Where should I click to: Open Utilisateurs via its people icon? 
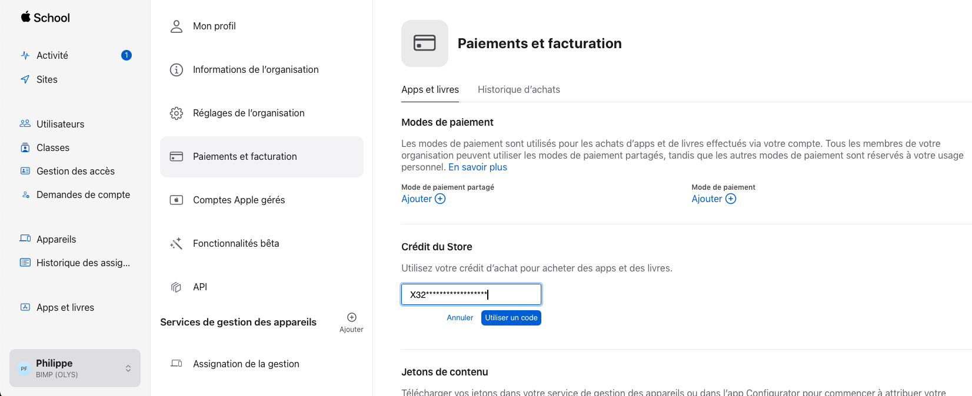tap(25, 123)
